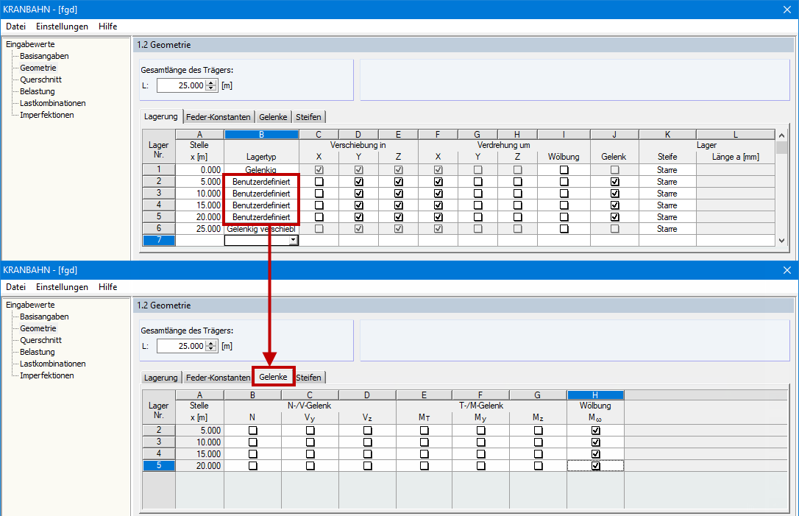
Task: Toggle Verdrehung X checkbox for Lager 5
Action: click(x=438, y=216)
